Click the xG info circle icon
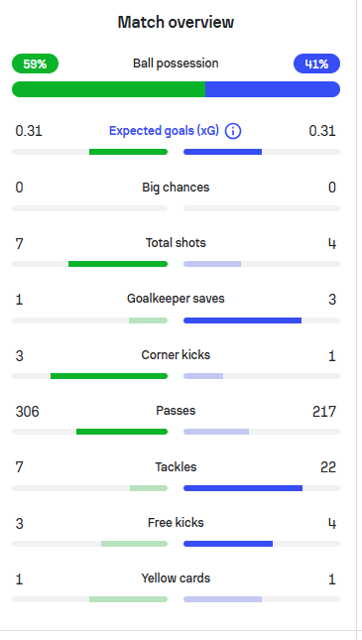The height and width of the screenshot is (640, 362). tap(233, 131)
